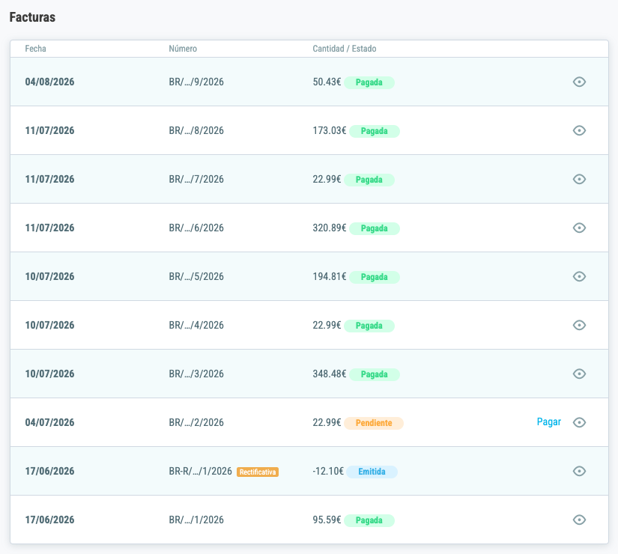
Task: Click the Pendiente status badge
Action: [374, 423]
